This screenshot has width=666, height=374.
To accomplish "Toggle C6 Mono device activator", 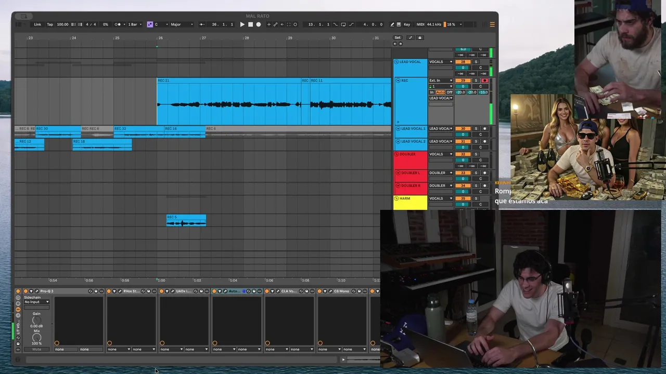I will (x=319, y=291).
